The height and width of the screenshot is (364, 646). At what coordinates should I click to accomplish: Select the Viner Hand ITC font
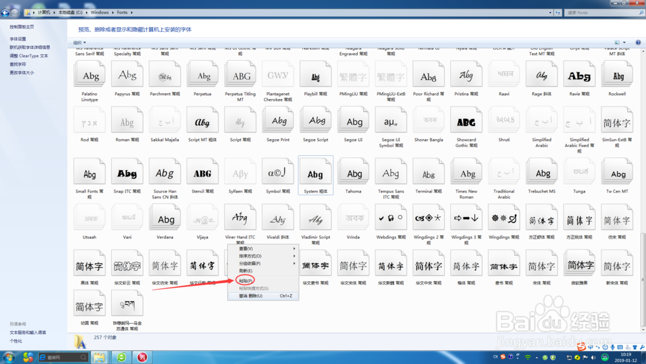point(240,217)
